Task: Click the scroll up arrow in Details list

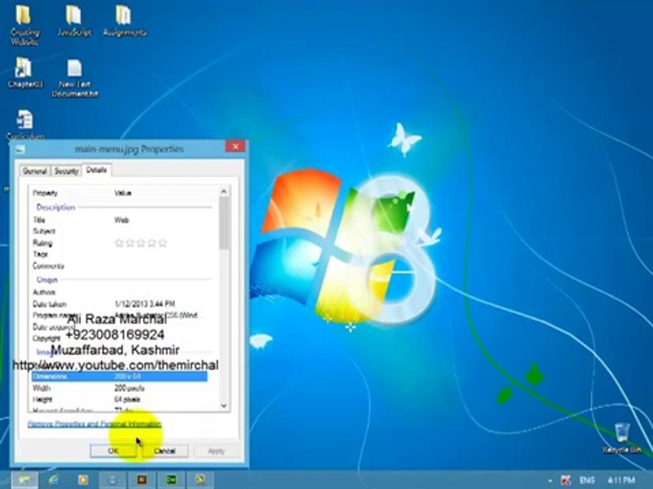Action: coord(224,192)
